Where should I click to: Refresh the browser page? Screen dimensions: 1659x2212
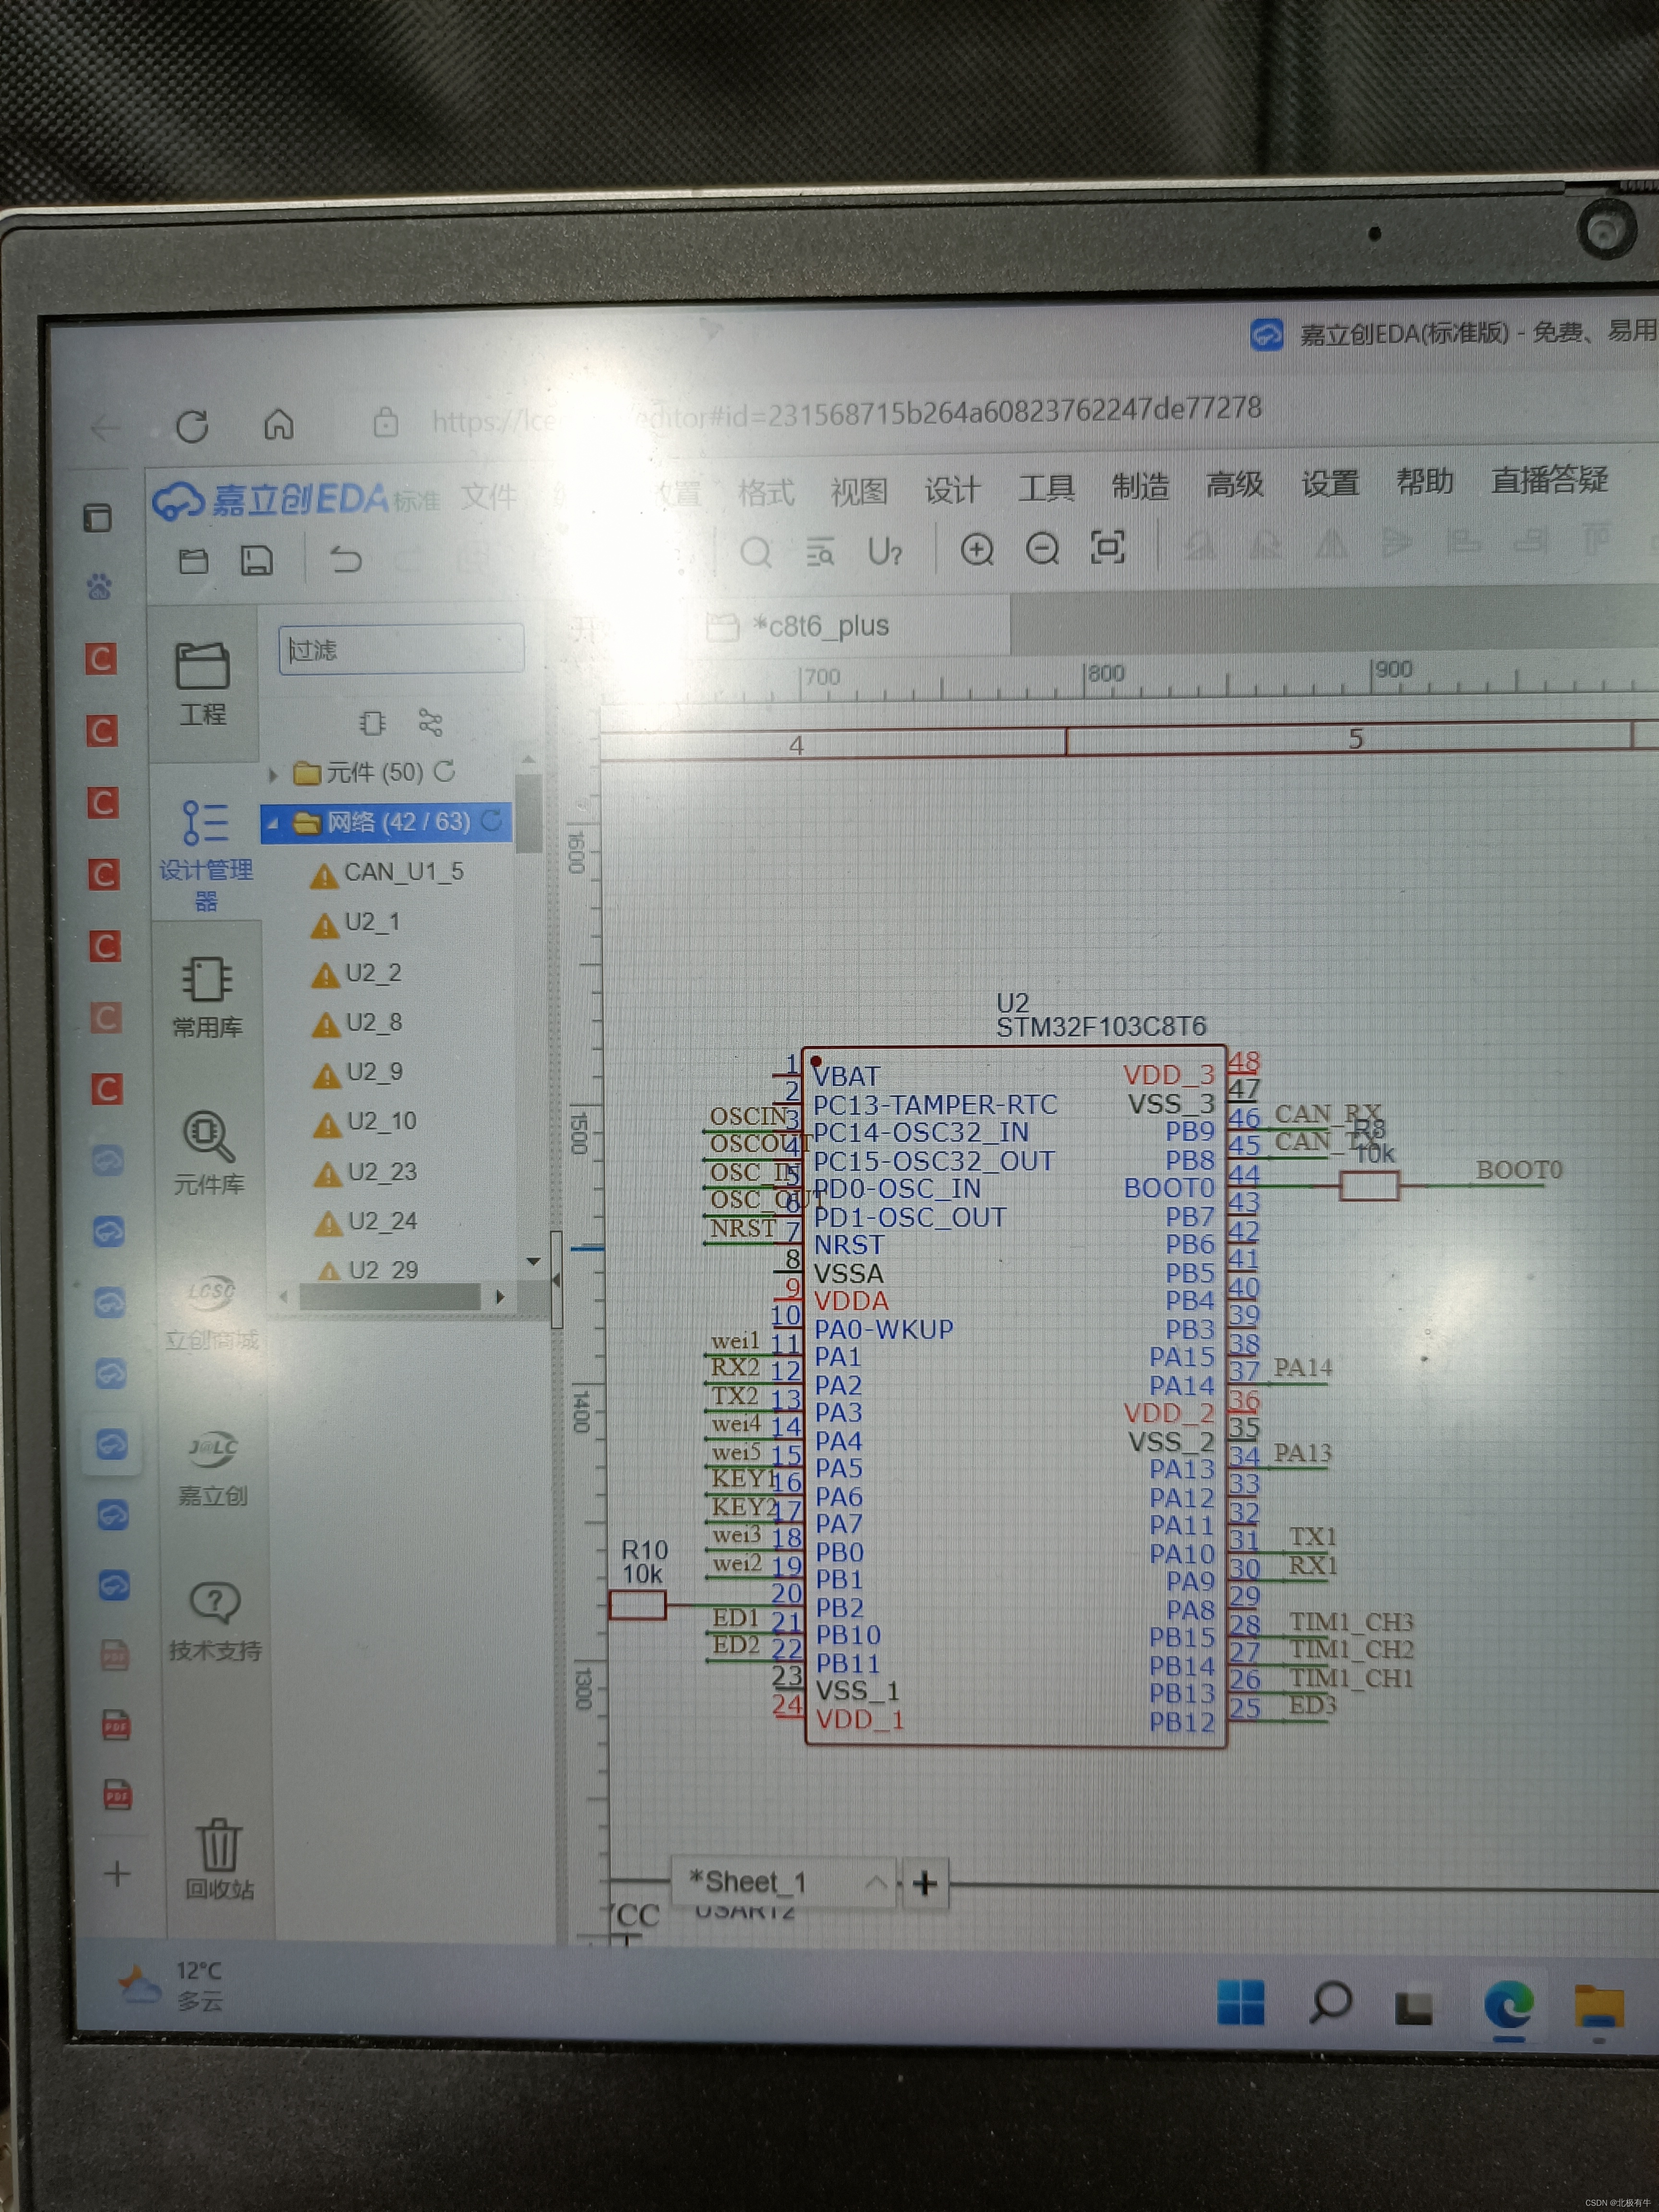pyautogui.click(x=192, y=427)
